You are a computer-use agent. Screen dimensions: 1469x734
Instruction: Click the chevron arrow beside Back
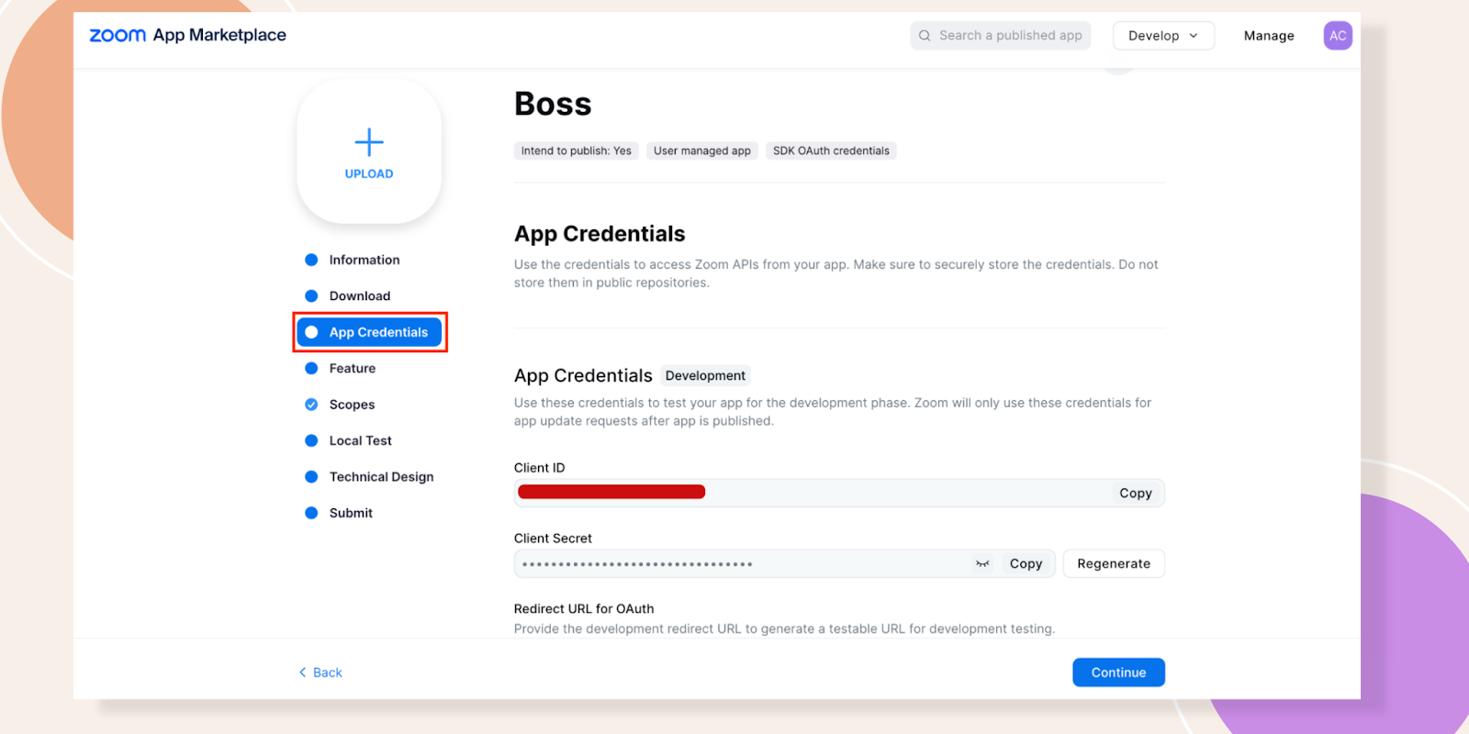point(303,673)
